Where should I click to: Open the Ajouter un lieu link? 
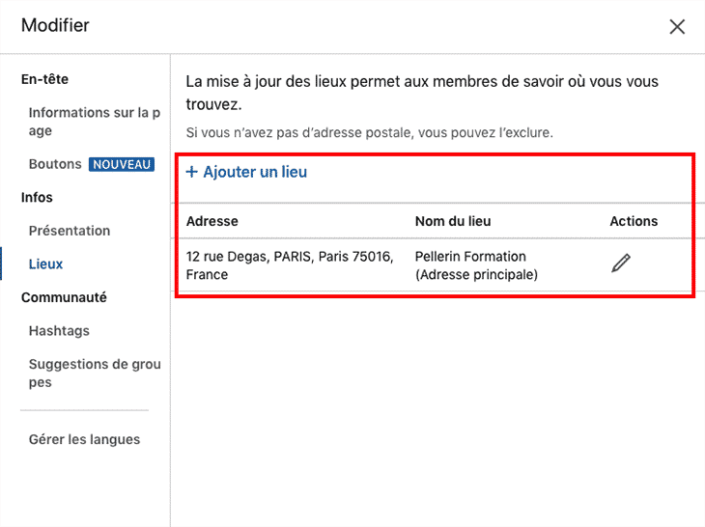(x=246, y=172)
